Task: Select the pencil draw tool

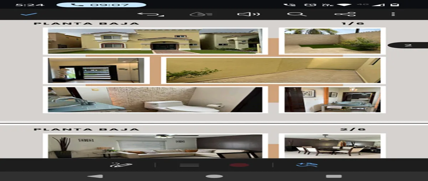Action: (x=121, y=165)
